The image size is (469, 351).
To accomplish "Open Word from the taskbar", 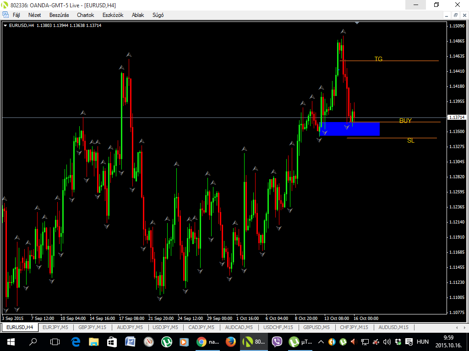I will (x=130, y=341).
